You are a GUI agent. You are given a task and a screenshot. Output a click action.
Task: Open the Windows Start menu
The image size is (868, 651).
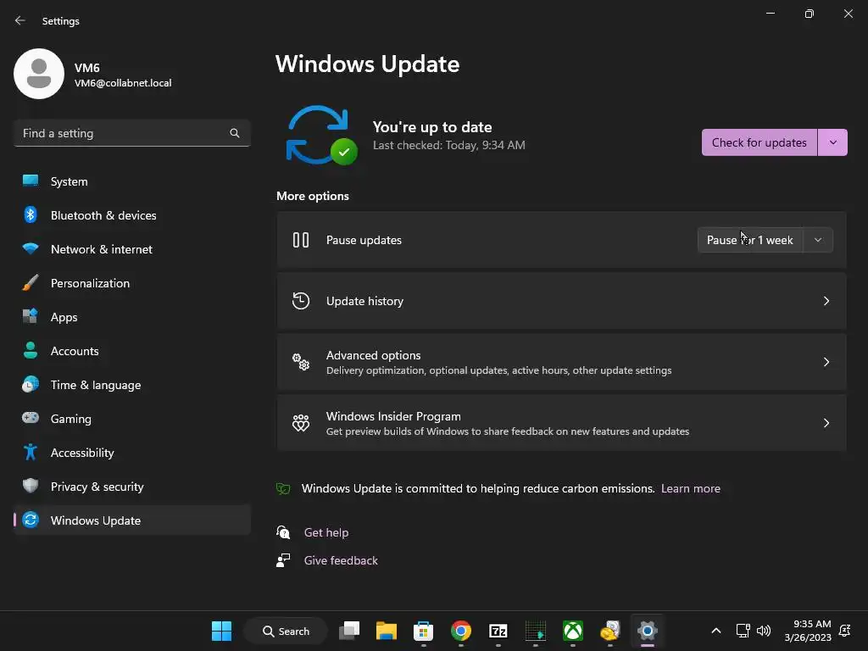(x=221, y=631)
